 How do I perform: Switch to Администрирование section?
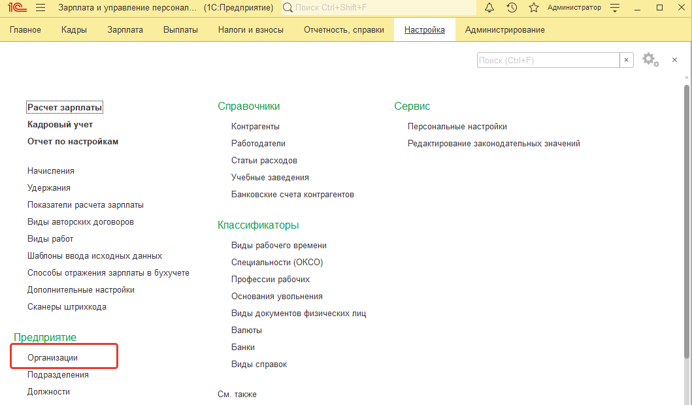click(x=505, y=29)
